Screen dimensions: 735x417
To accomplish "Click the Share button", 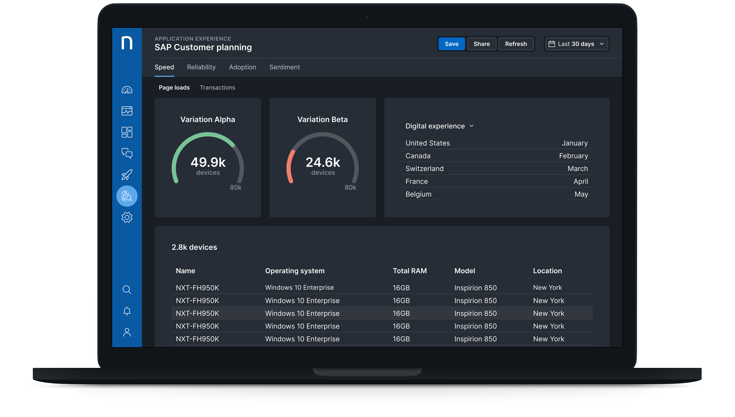I will (x=481, y=44).
